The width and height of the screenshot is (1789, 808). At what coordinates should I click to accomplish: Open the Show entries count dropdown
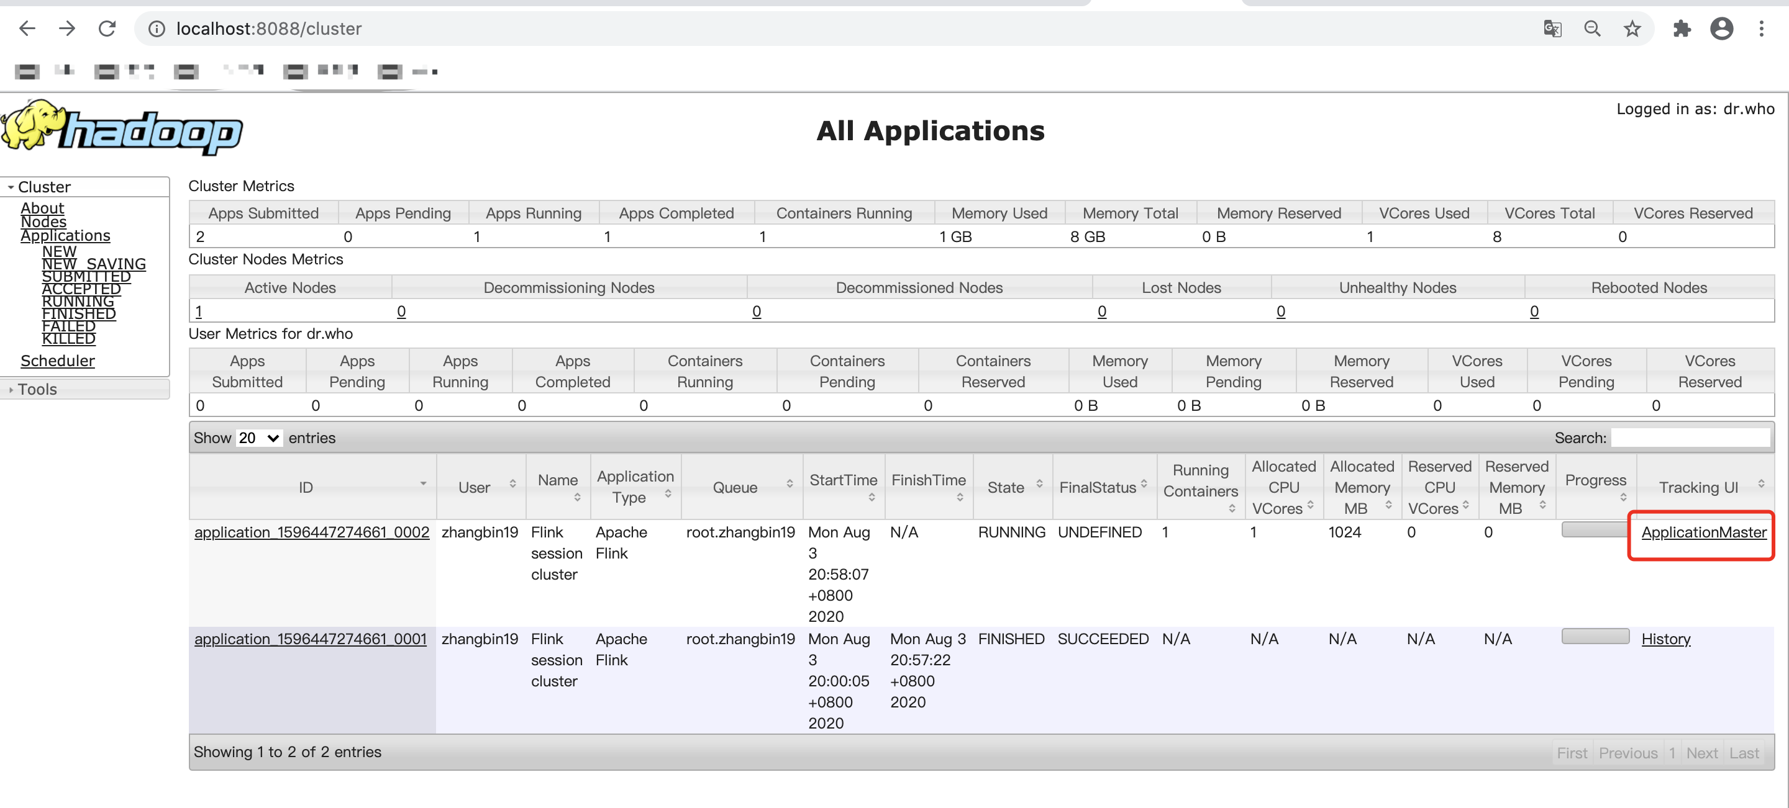[258, 438]
